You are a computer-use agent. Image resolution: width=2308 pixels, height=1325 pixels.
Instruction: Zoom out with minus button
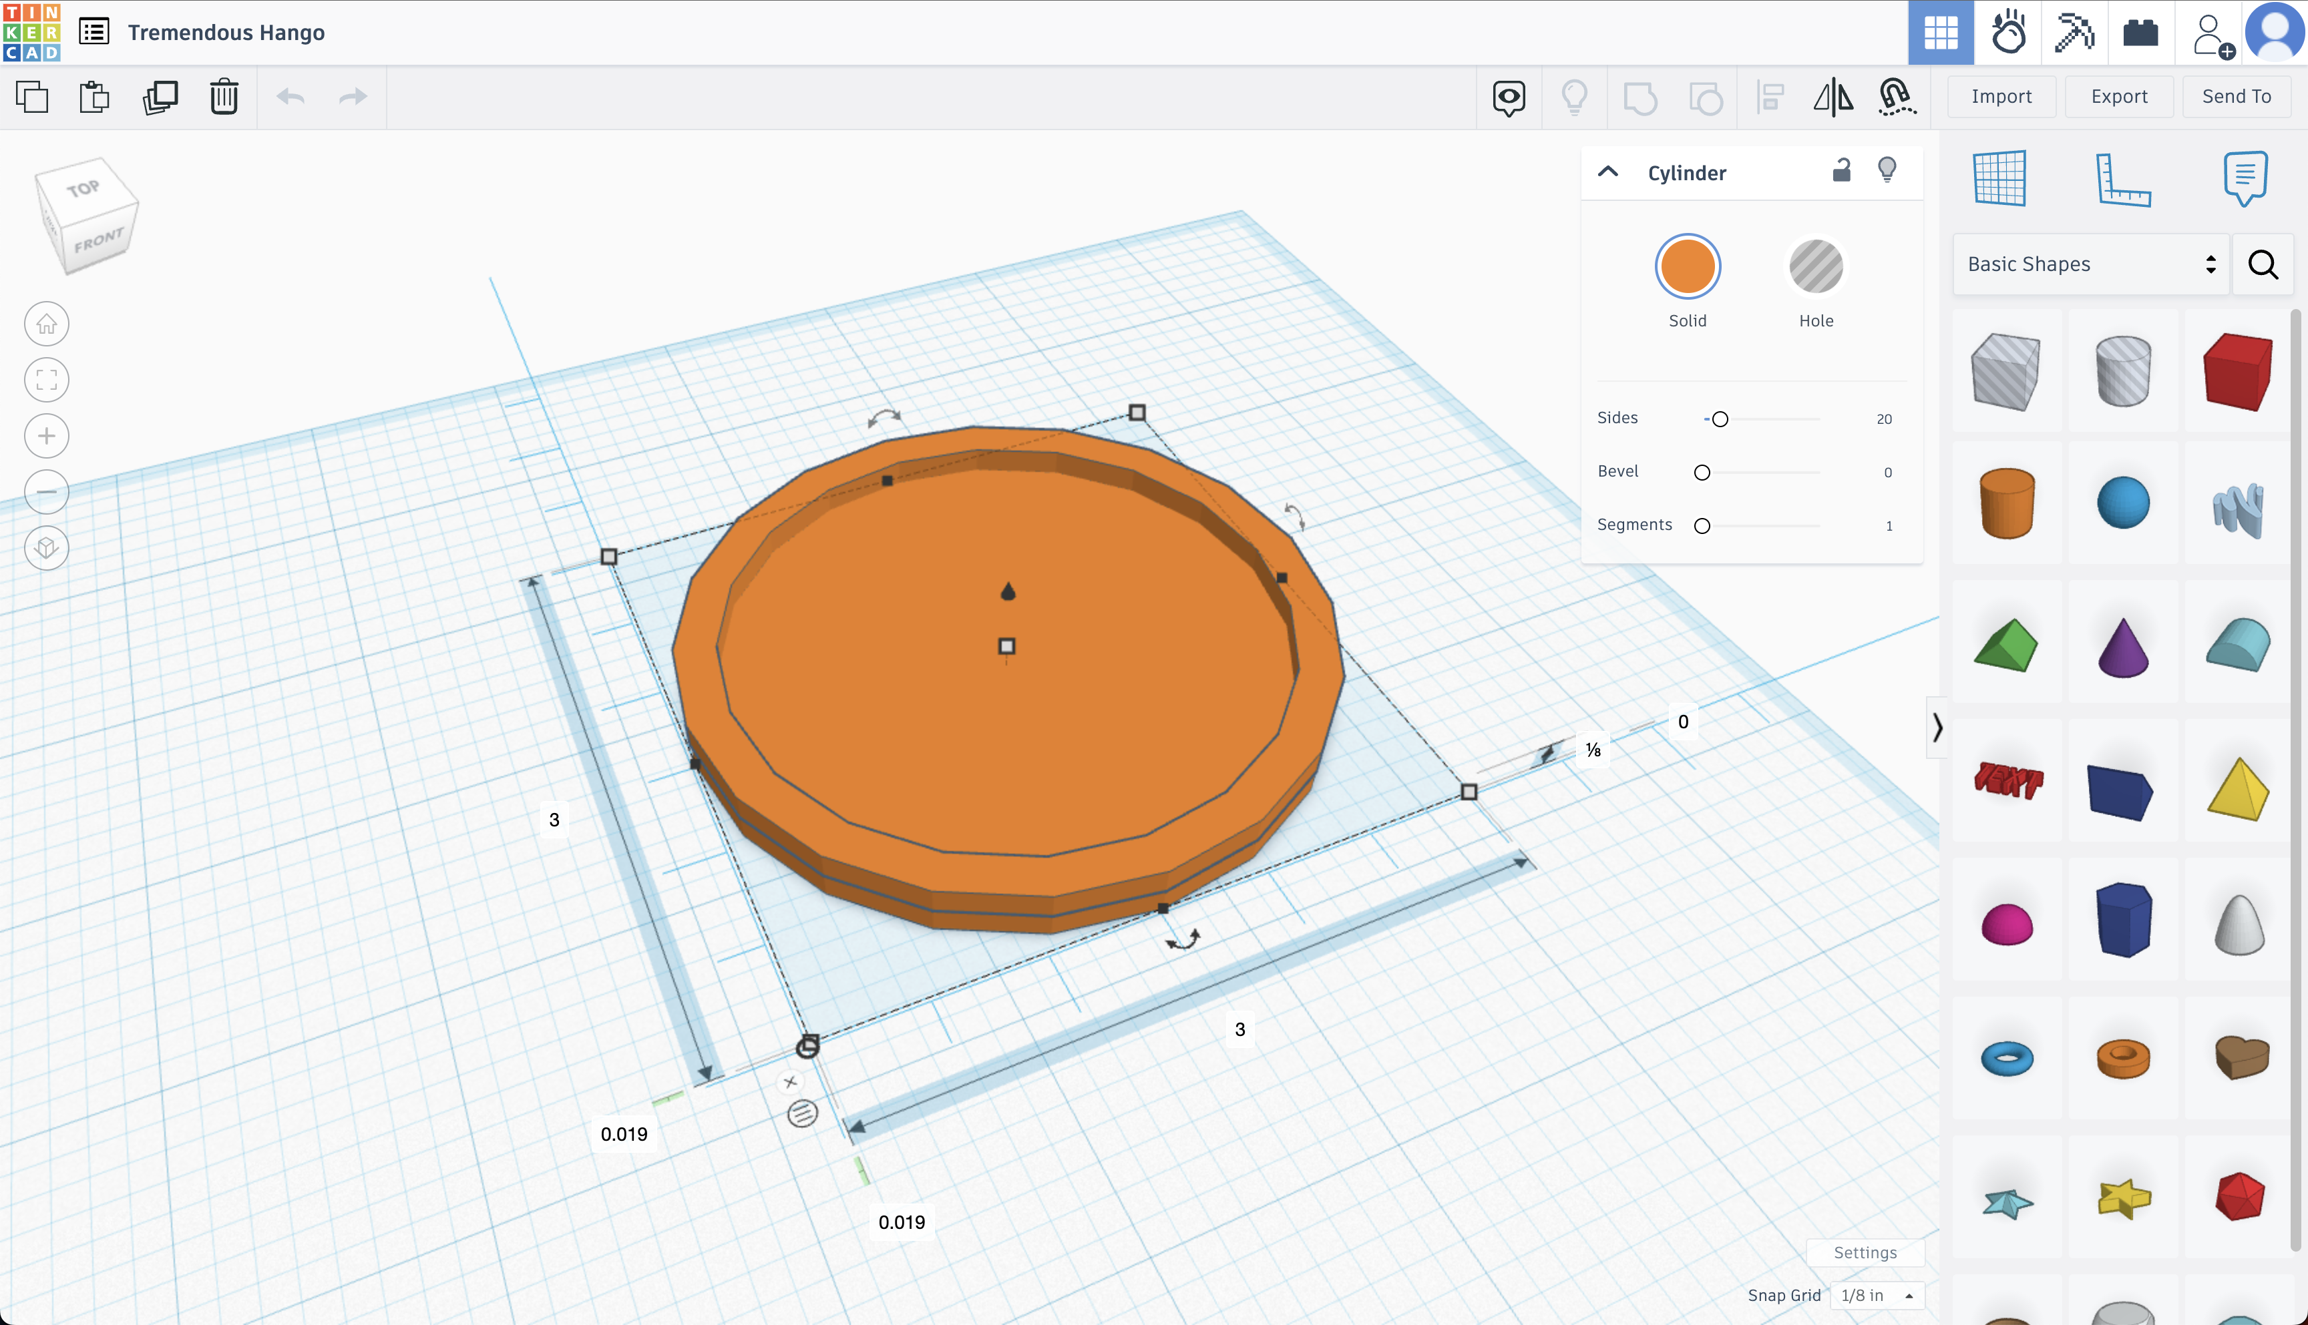(x=47, y=493)
